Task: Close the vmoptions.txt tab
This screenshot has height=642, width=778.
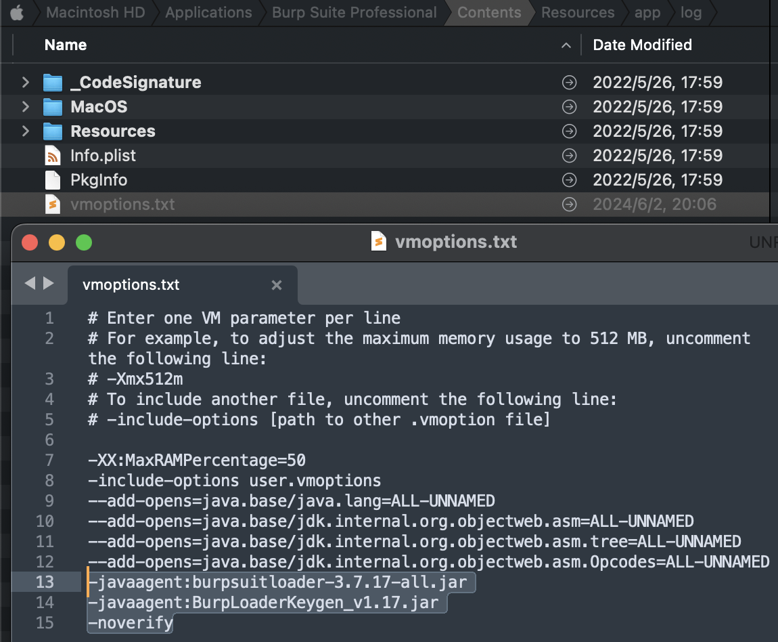Action: pos(277,285)
